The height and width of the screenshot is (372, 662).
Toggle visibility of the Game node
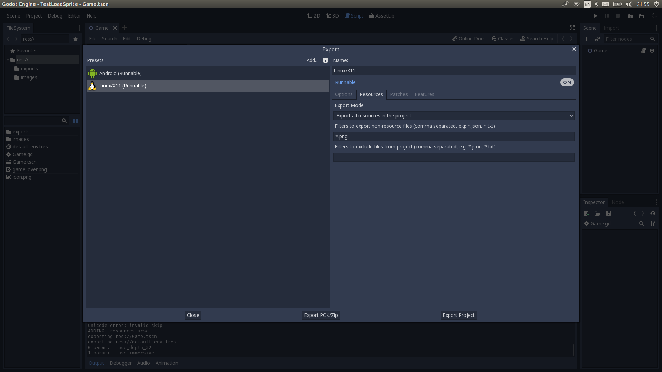(652, 50)
